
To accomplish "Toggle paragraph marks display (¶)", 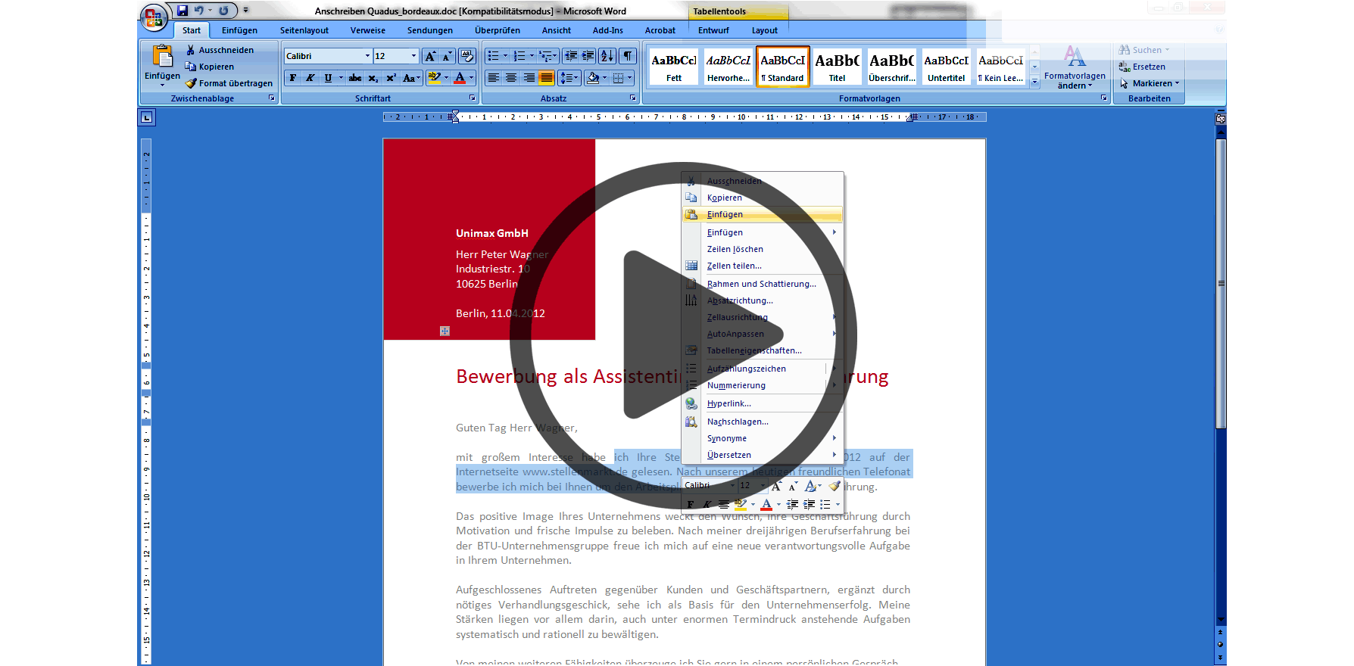I will [x=628, y=56].
